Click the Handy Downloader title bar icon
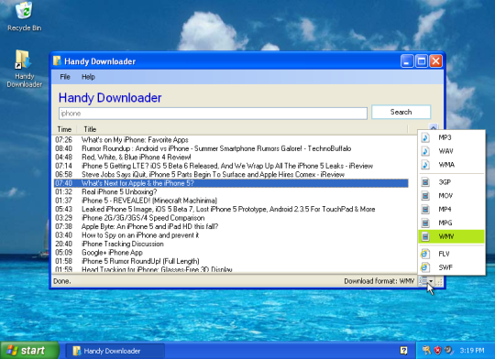Screen dimensions: 495x359 [x=57, y=60]
